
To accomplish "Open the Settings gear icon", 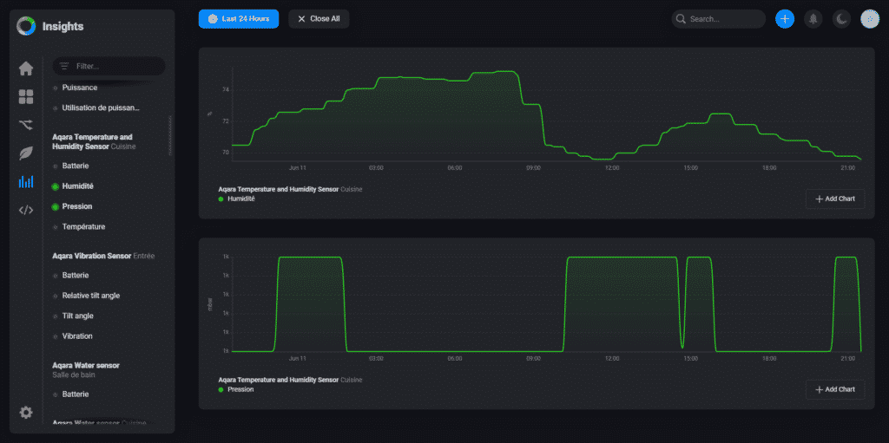I will pyautogui.click(x=26, y=413).
